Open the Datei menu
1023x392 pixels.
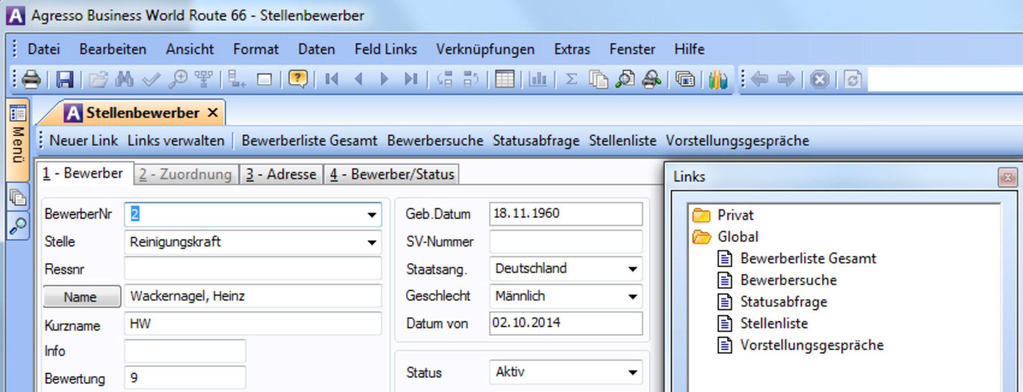[x=44, y=49]
